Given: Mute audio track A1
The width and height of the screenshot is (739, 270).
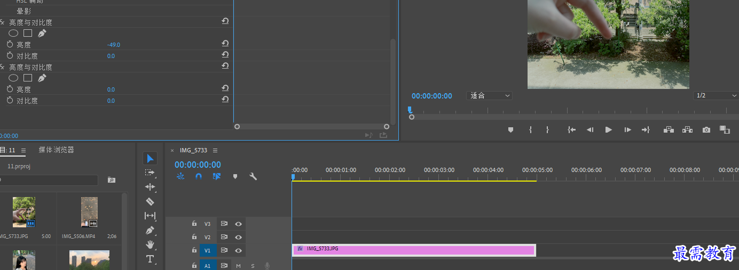Looking at the screenshot, I should [238, 265].
